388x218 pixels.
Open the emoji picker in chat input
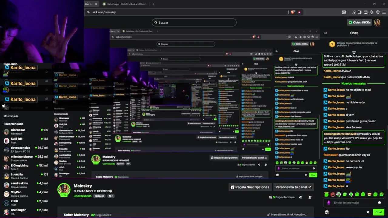click(380, 203)
